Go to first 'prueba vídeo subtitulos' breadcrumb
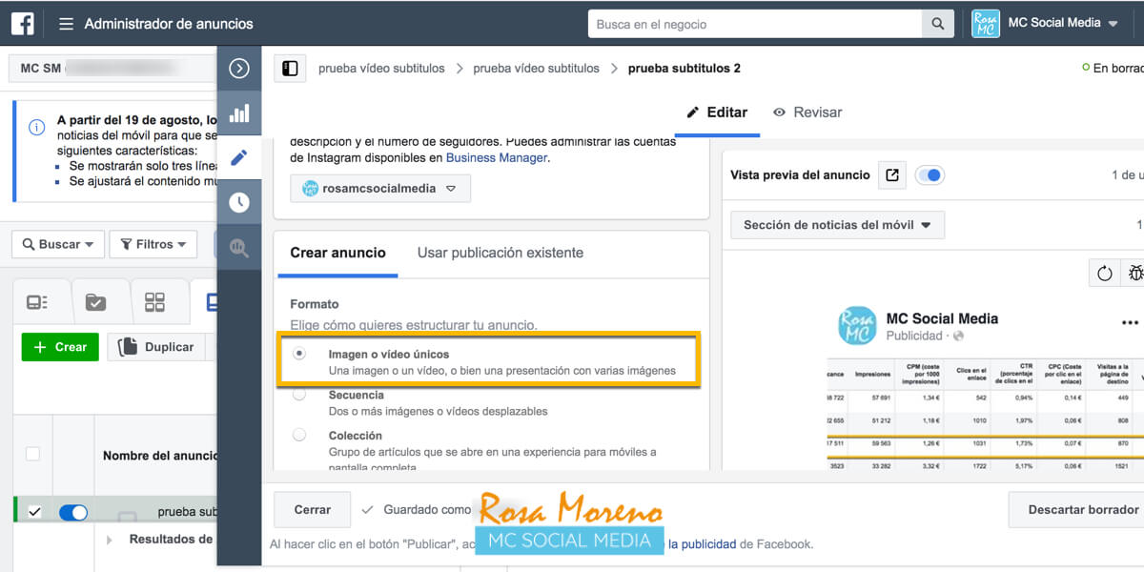 [x=381, y=69]
